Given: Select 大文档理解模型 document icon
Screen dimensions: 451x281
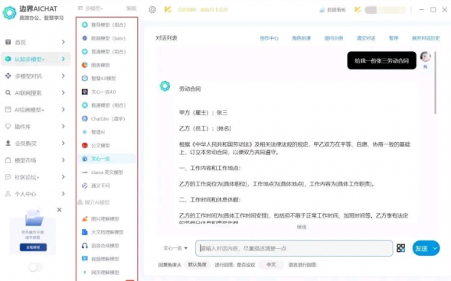Looking at the screenshot, I should (84, 232).
